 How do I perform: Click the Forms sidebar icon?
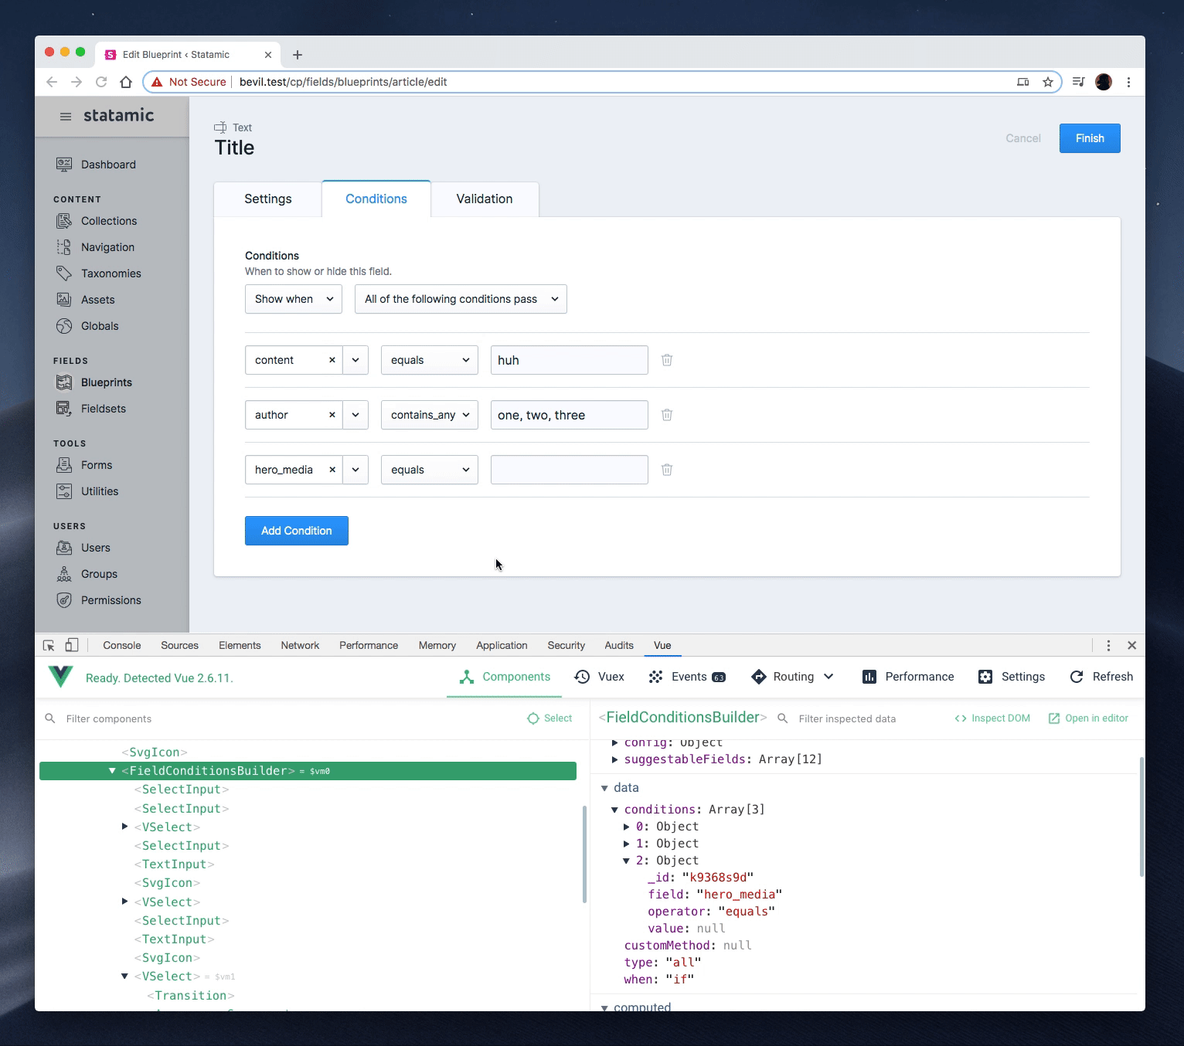click(64, 465)
